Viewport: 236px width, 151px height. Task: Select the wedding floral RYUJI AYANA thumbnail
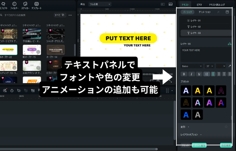click(8, 66)
